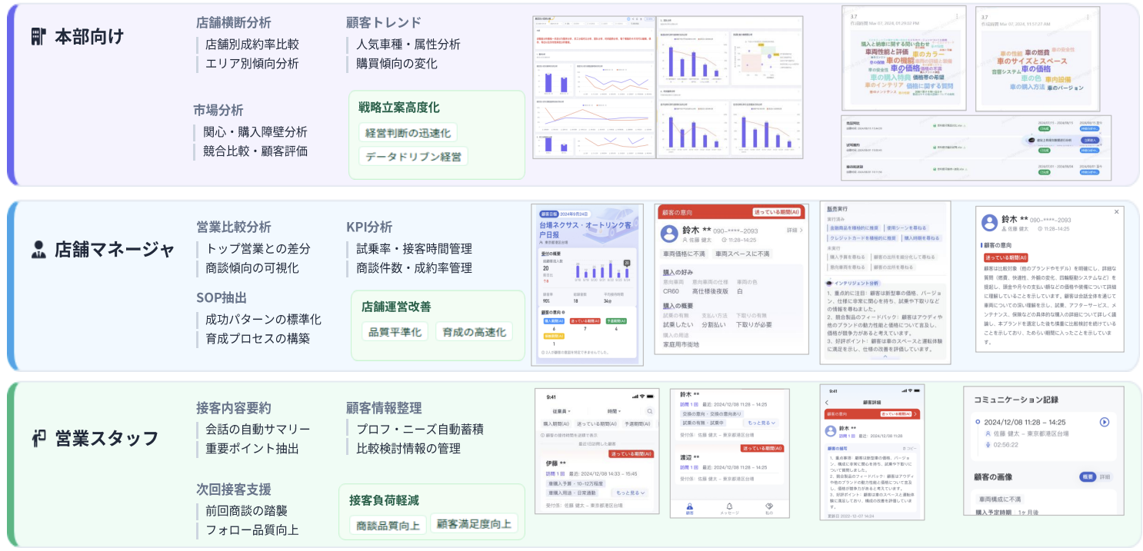The image size is (1143, 551).
Task: Tap the 顧客 icon in bottom navigation
Action: pos(689,508)
